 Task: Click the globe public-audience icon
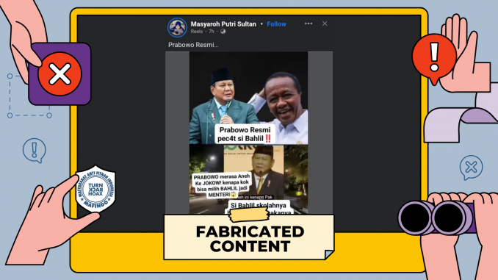coord(223,32)
